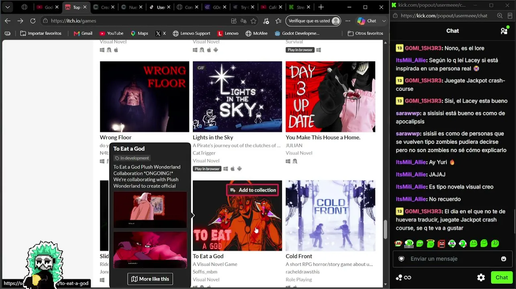Switch to the YouTube 'God' tab
516x289 pixels.
48,7
